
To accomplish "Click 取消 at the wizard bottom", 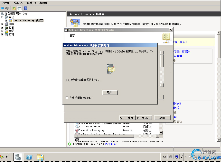I will click(162, 118).
